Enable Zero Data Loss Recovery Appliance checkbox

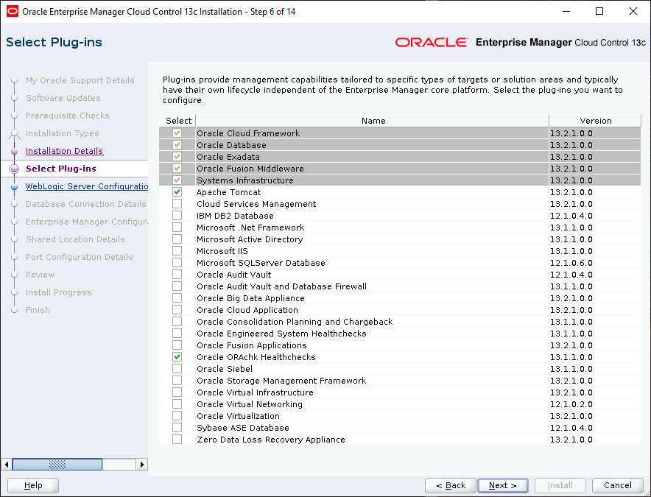177,439
